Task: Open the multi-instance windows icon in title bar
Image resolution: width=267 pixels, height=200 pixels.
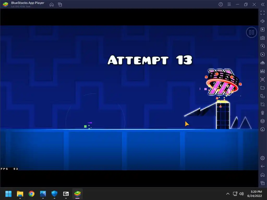Action: tap(60, 4)
